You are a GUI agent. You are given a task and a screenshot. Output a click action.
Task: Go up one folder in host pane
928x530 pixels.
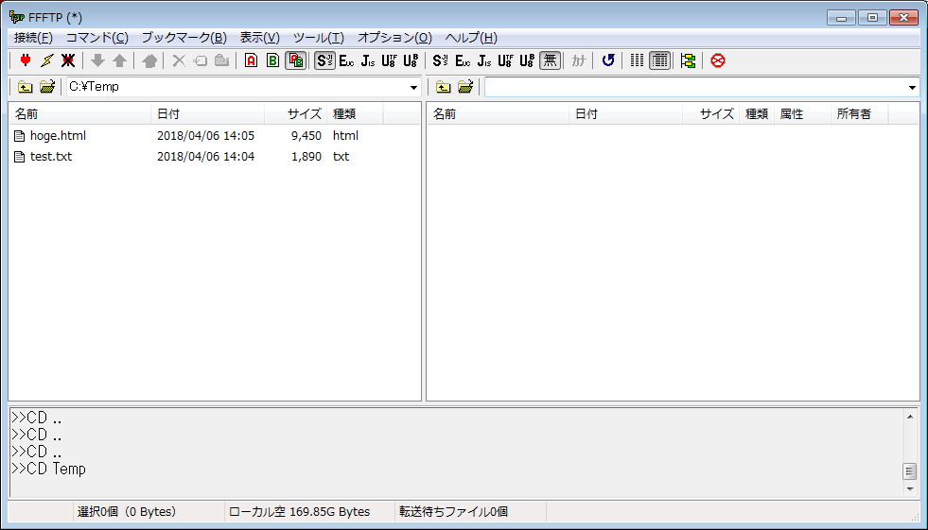[x=444, y=87]
